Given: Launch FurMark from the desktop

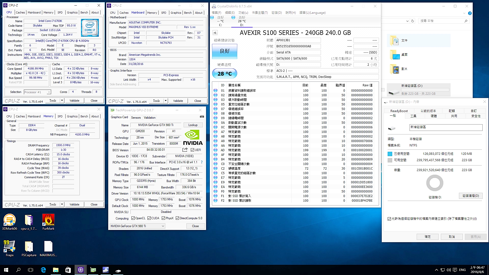Looking at the screenshot, I should 48,219.
